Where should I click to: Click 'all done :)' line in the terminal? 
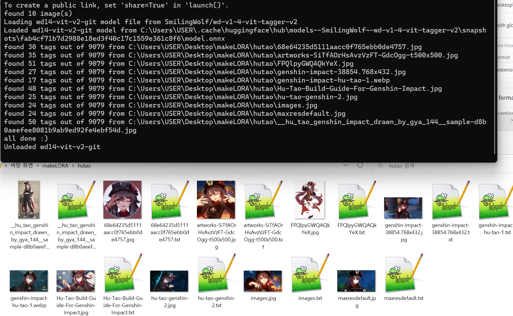click(26, 138)
